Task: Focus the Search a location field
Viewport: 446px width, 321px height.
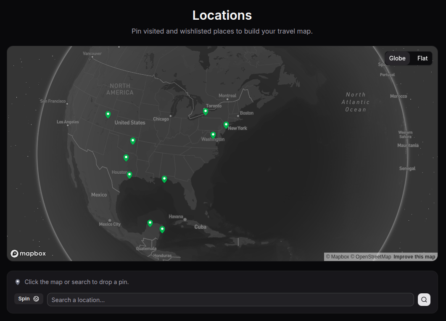Action: 230,300
